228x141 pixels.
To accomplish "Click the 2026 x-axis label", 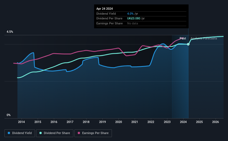I will pyautogui.click(x=216, y=122).
